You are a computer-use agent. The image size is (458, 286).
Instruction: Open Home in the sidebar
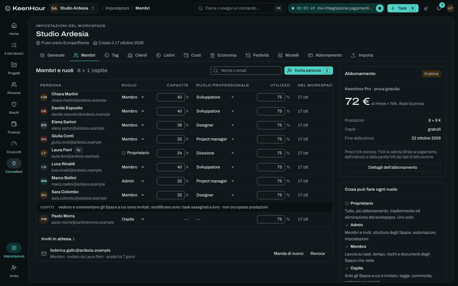click(x=14, y=29)
